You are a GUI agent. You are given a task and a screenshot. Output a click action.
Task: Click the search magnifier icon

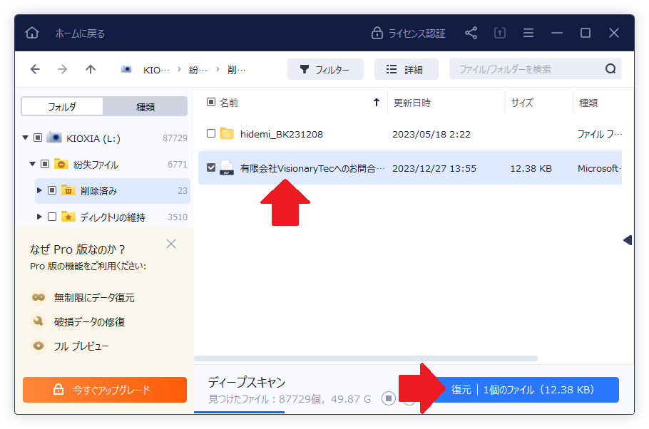[x=610, y=69]
